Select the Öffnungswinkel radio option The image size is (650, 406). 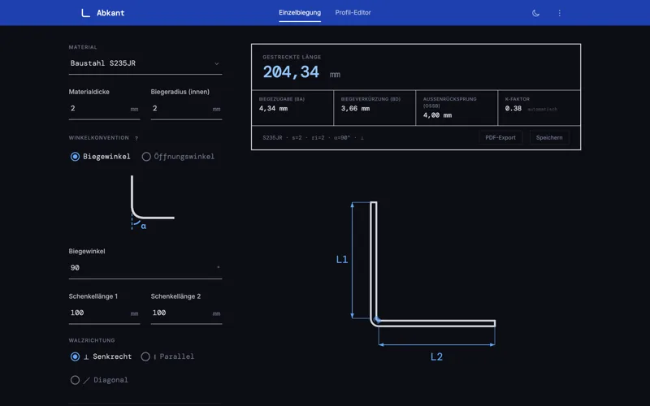point(146,157)
